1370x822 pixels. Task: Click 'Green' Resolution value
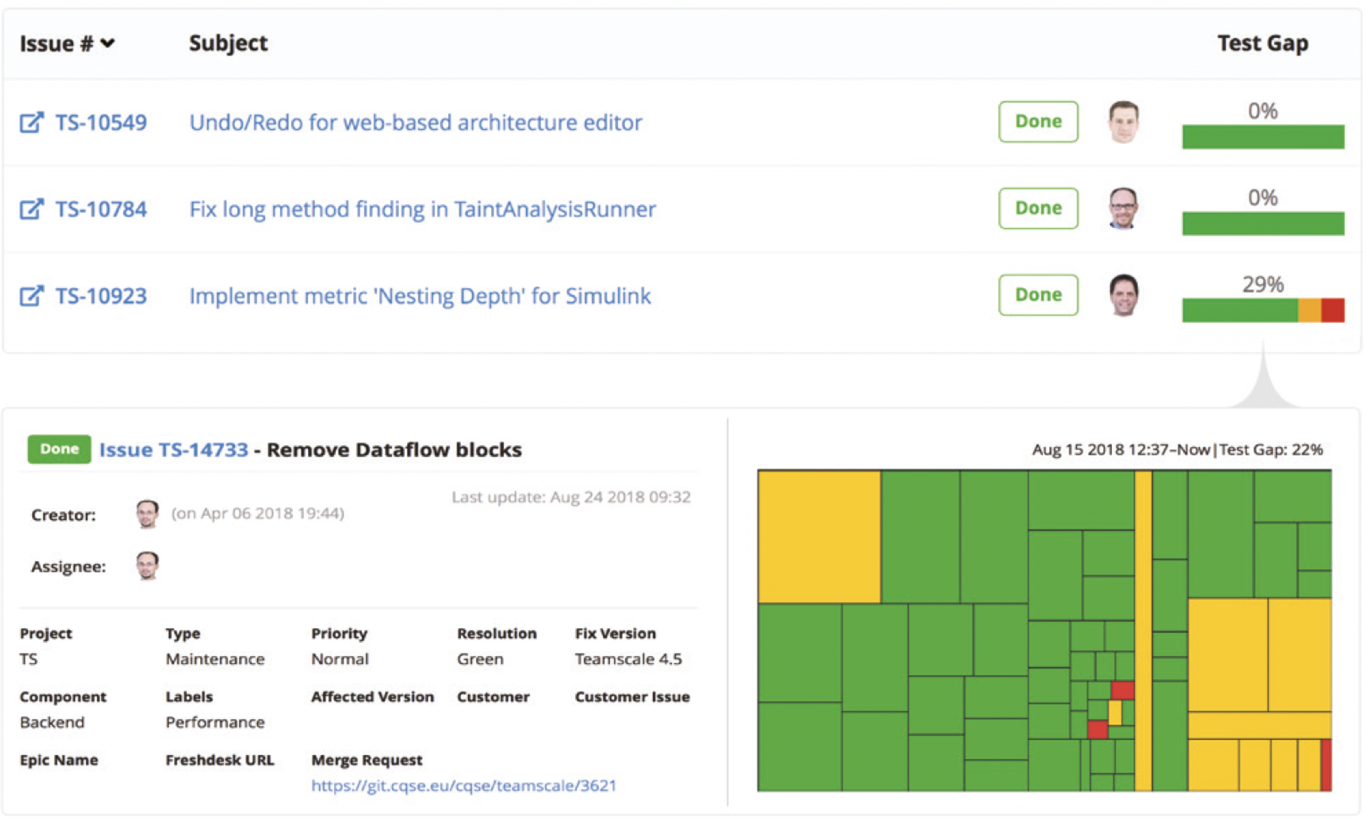click(480, 659)
